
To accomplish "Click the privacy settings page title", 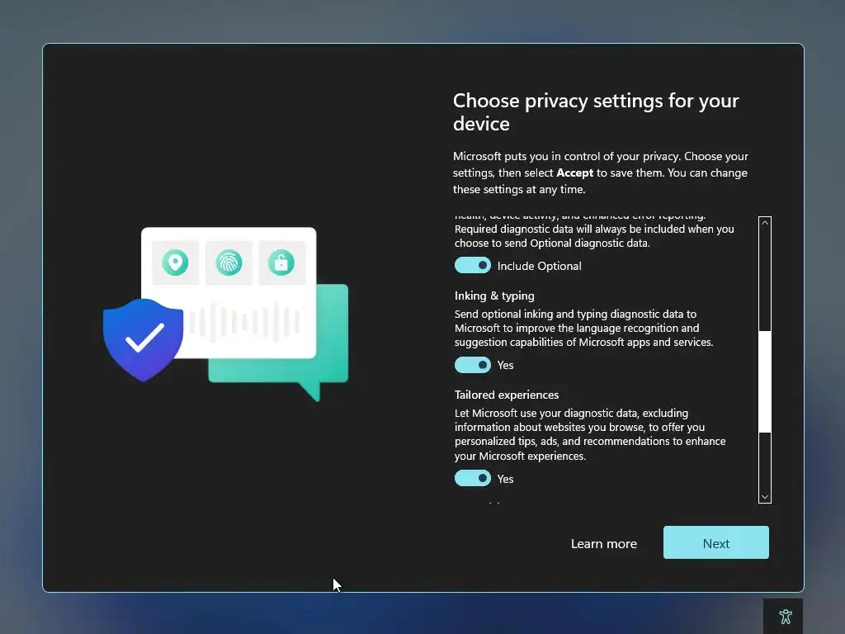I will tap(596, 112).
